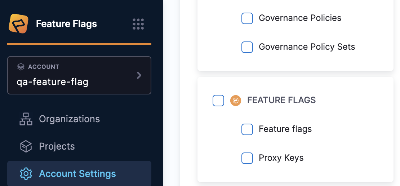Viewport: 400px width, 186px height.
Task: Click the Feature Flags module title
Action: pos(67,24)
